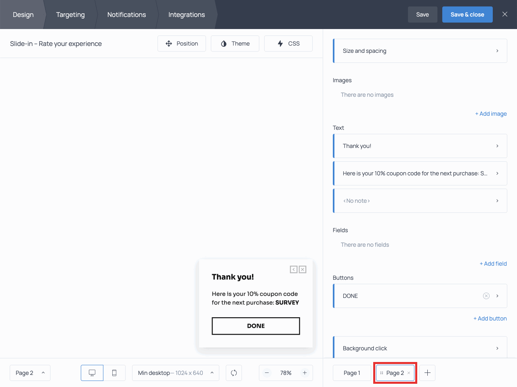Expand the Background click settings
Image resolution: width=517 pixels, height=387 pixels.
[x=420, y=348]
